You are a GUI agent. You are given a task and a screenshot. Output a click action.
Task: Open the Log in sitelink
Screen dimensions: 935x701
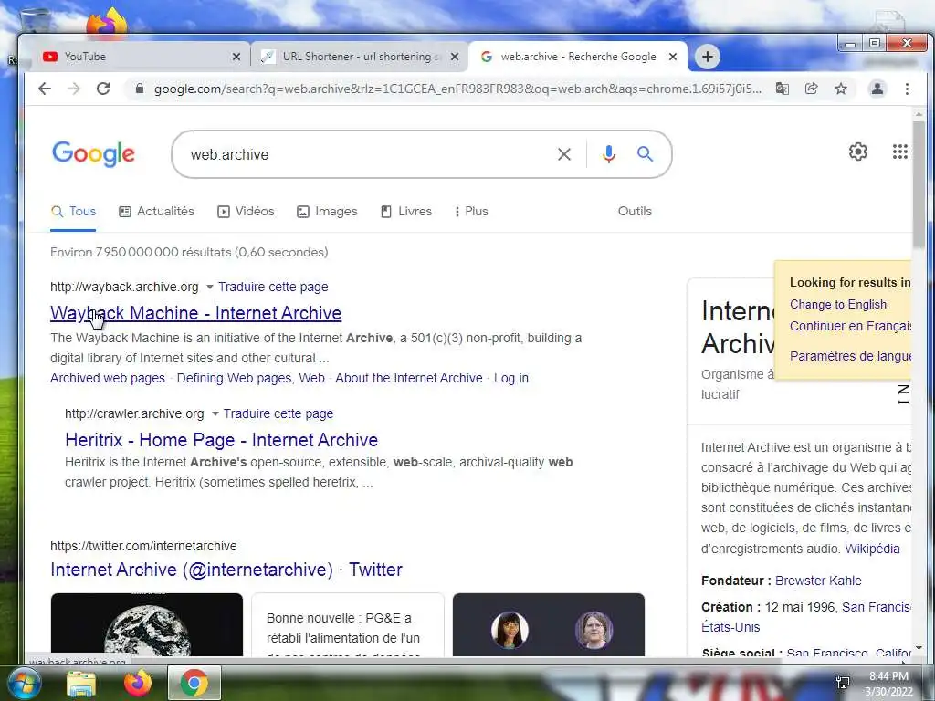[x=511, y=379]
